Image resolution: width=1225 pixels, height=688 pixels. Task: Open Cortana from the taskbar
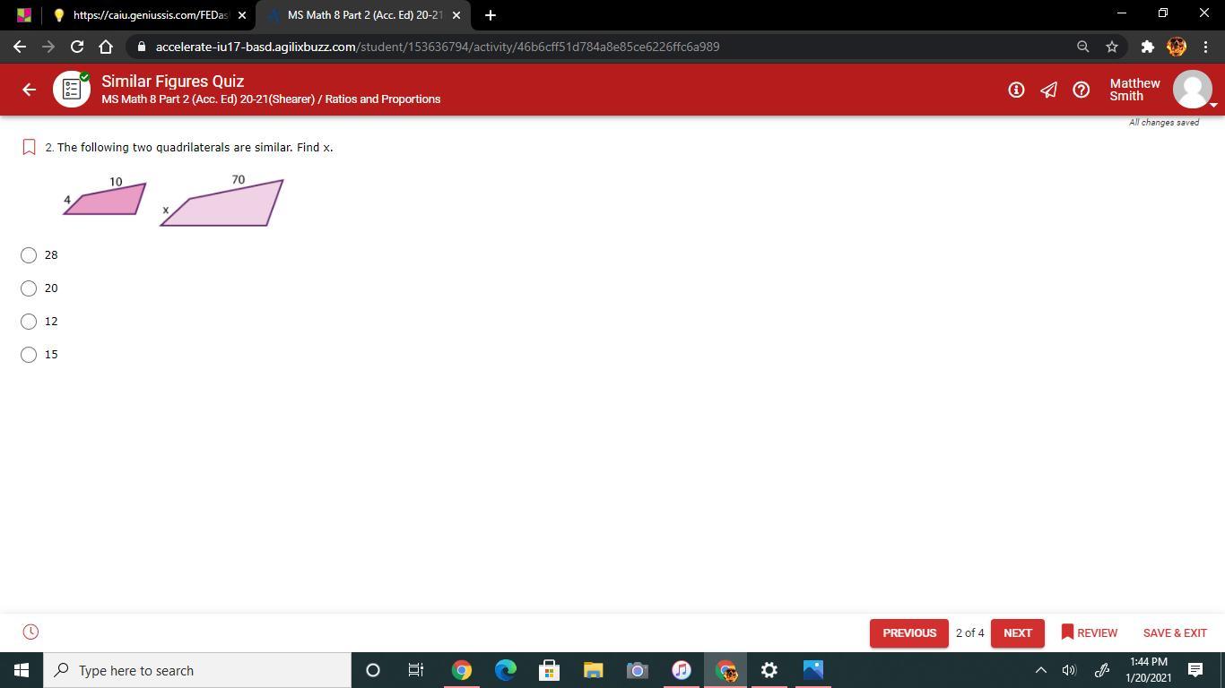[373, 670]
